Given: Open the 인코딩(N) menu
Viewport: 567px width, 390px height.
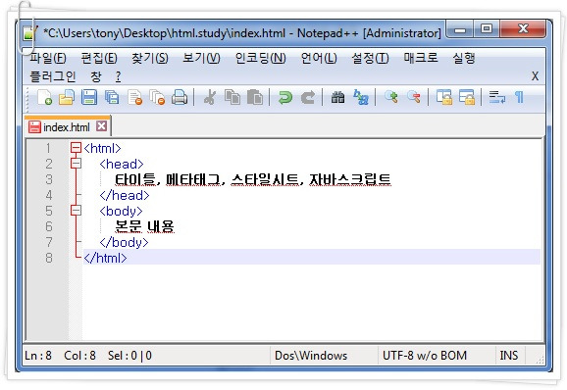Looking at the screenshot, I should point(260,58).
